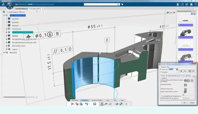Image resolution: width=198 pixels, height=114 pixels.
Task: Toggle Least material condition (L) modifier
Action: point(188,81)
